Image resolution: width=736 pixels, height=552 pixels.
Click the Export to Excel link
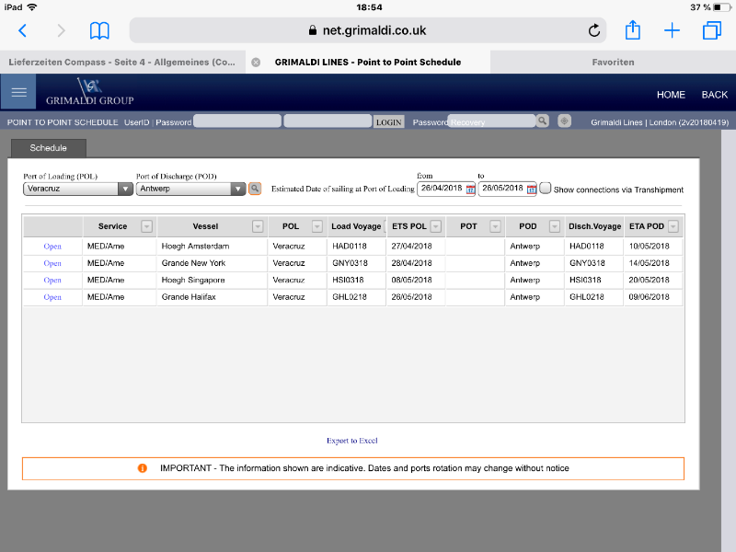point(352,441)
